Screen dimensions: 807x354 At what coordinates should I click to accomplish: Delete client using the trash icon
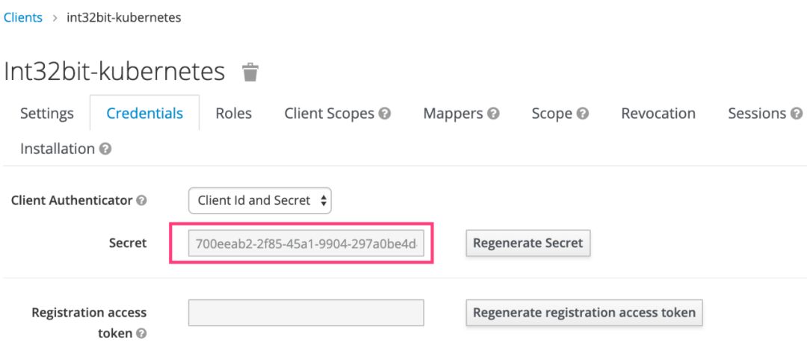pos(250,72)
